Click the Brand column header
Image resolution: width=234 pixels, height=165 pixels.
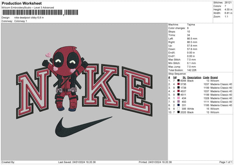click(x=214, y=77)
